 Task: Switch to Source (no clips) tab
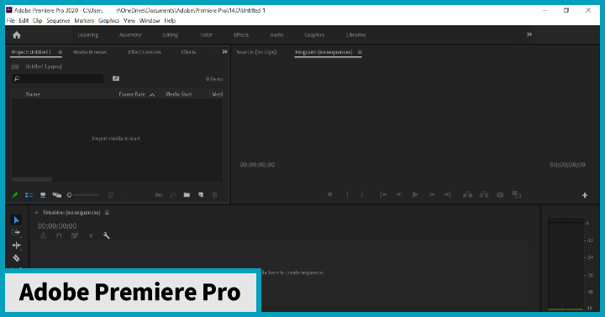click(x=256, y=52)
